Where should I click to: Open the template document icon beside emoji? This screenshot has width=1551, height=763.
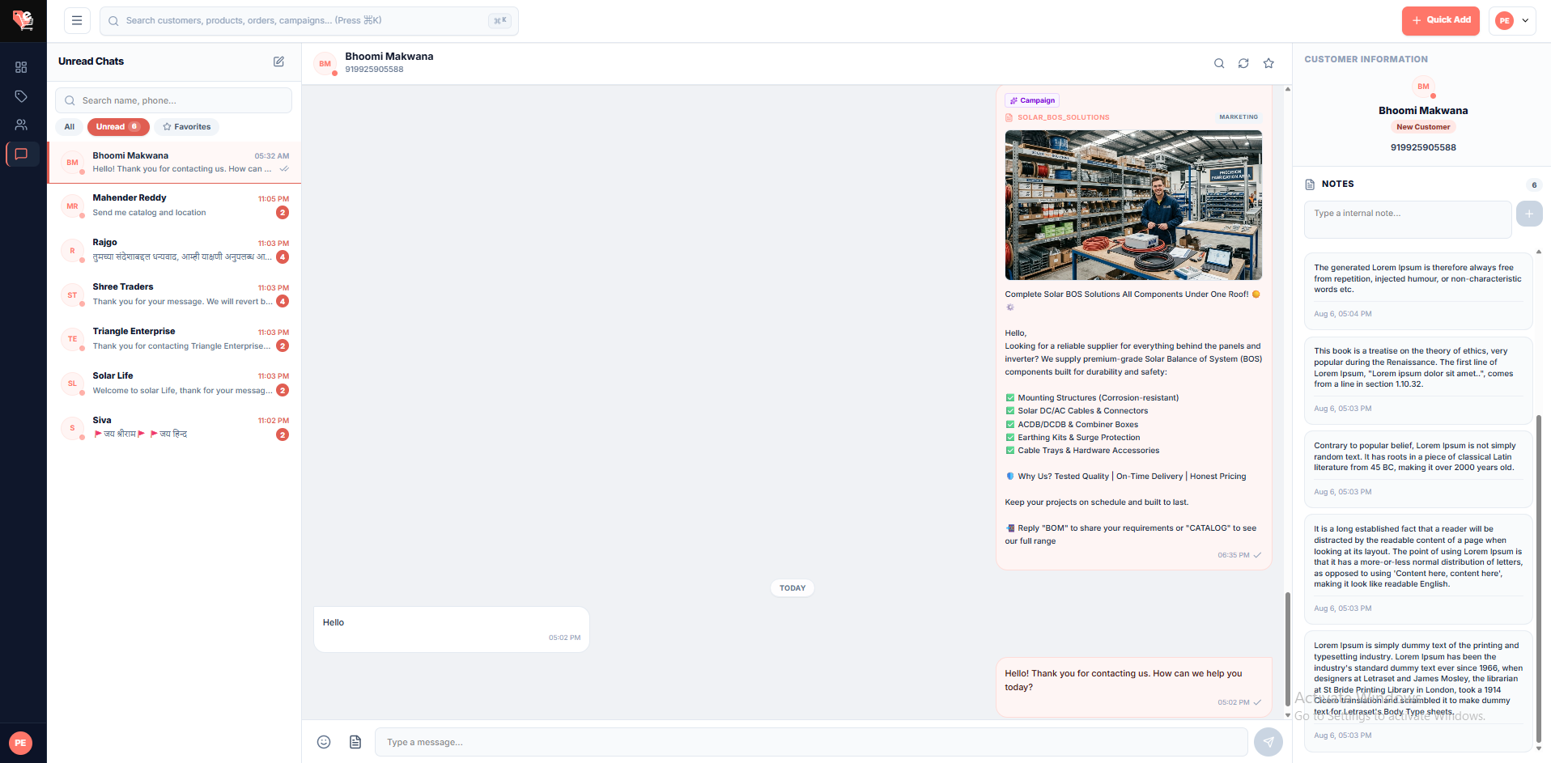coord(355,742)
